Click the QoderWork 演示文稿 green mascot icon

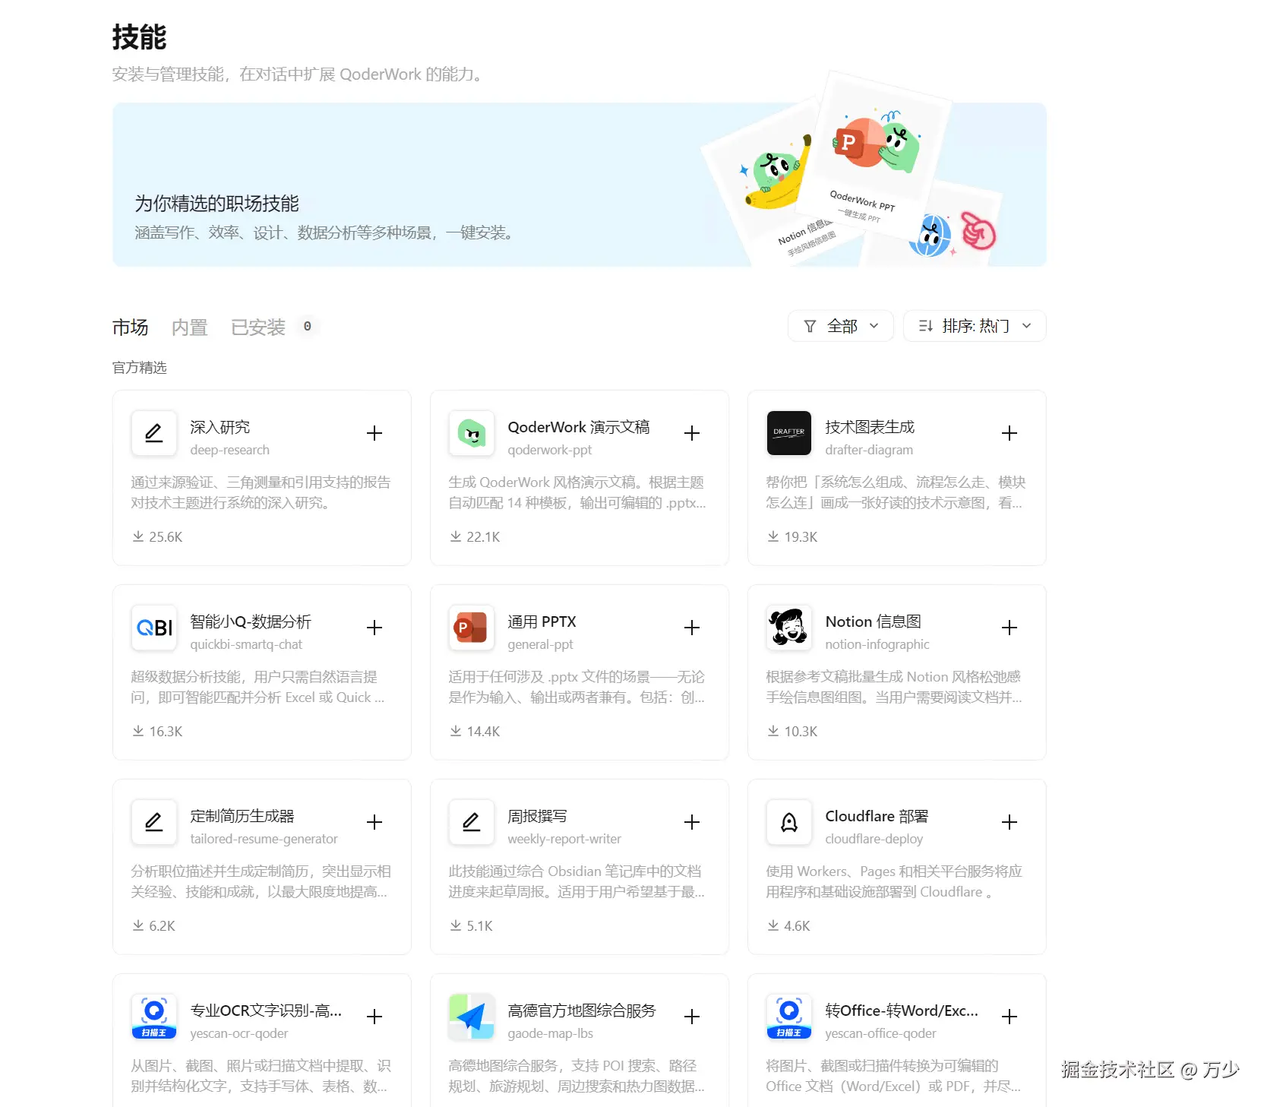472,433
